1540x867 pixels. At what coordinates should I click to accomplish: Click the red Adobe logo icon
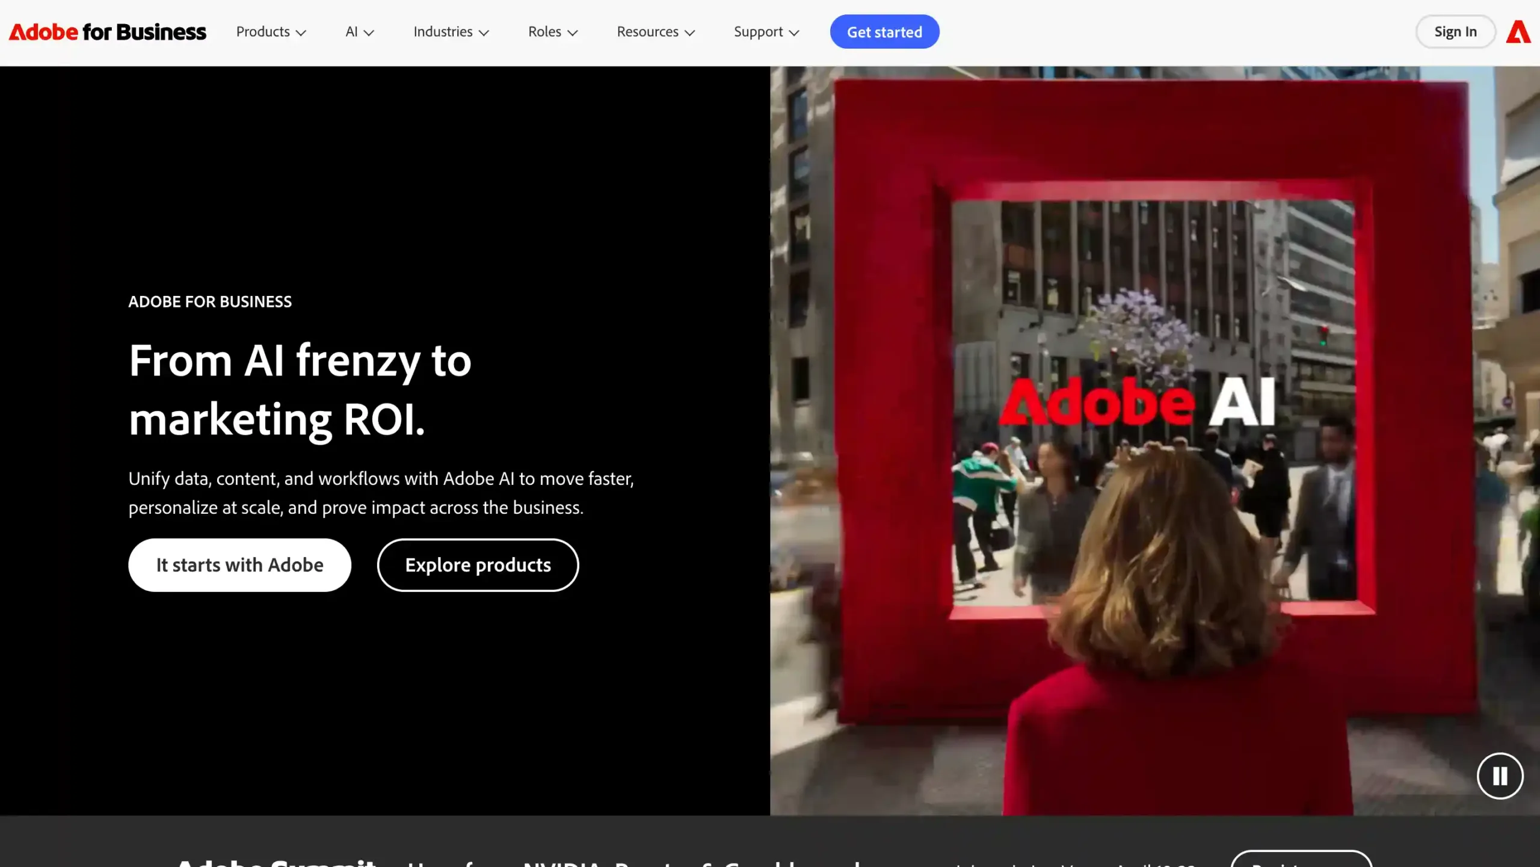coord(1519,31)
